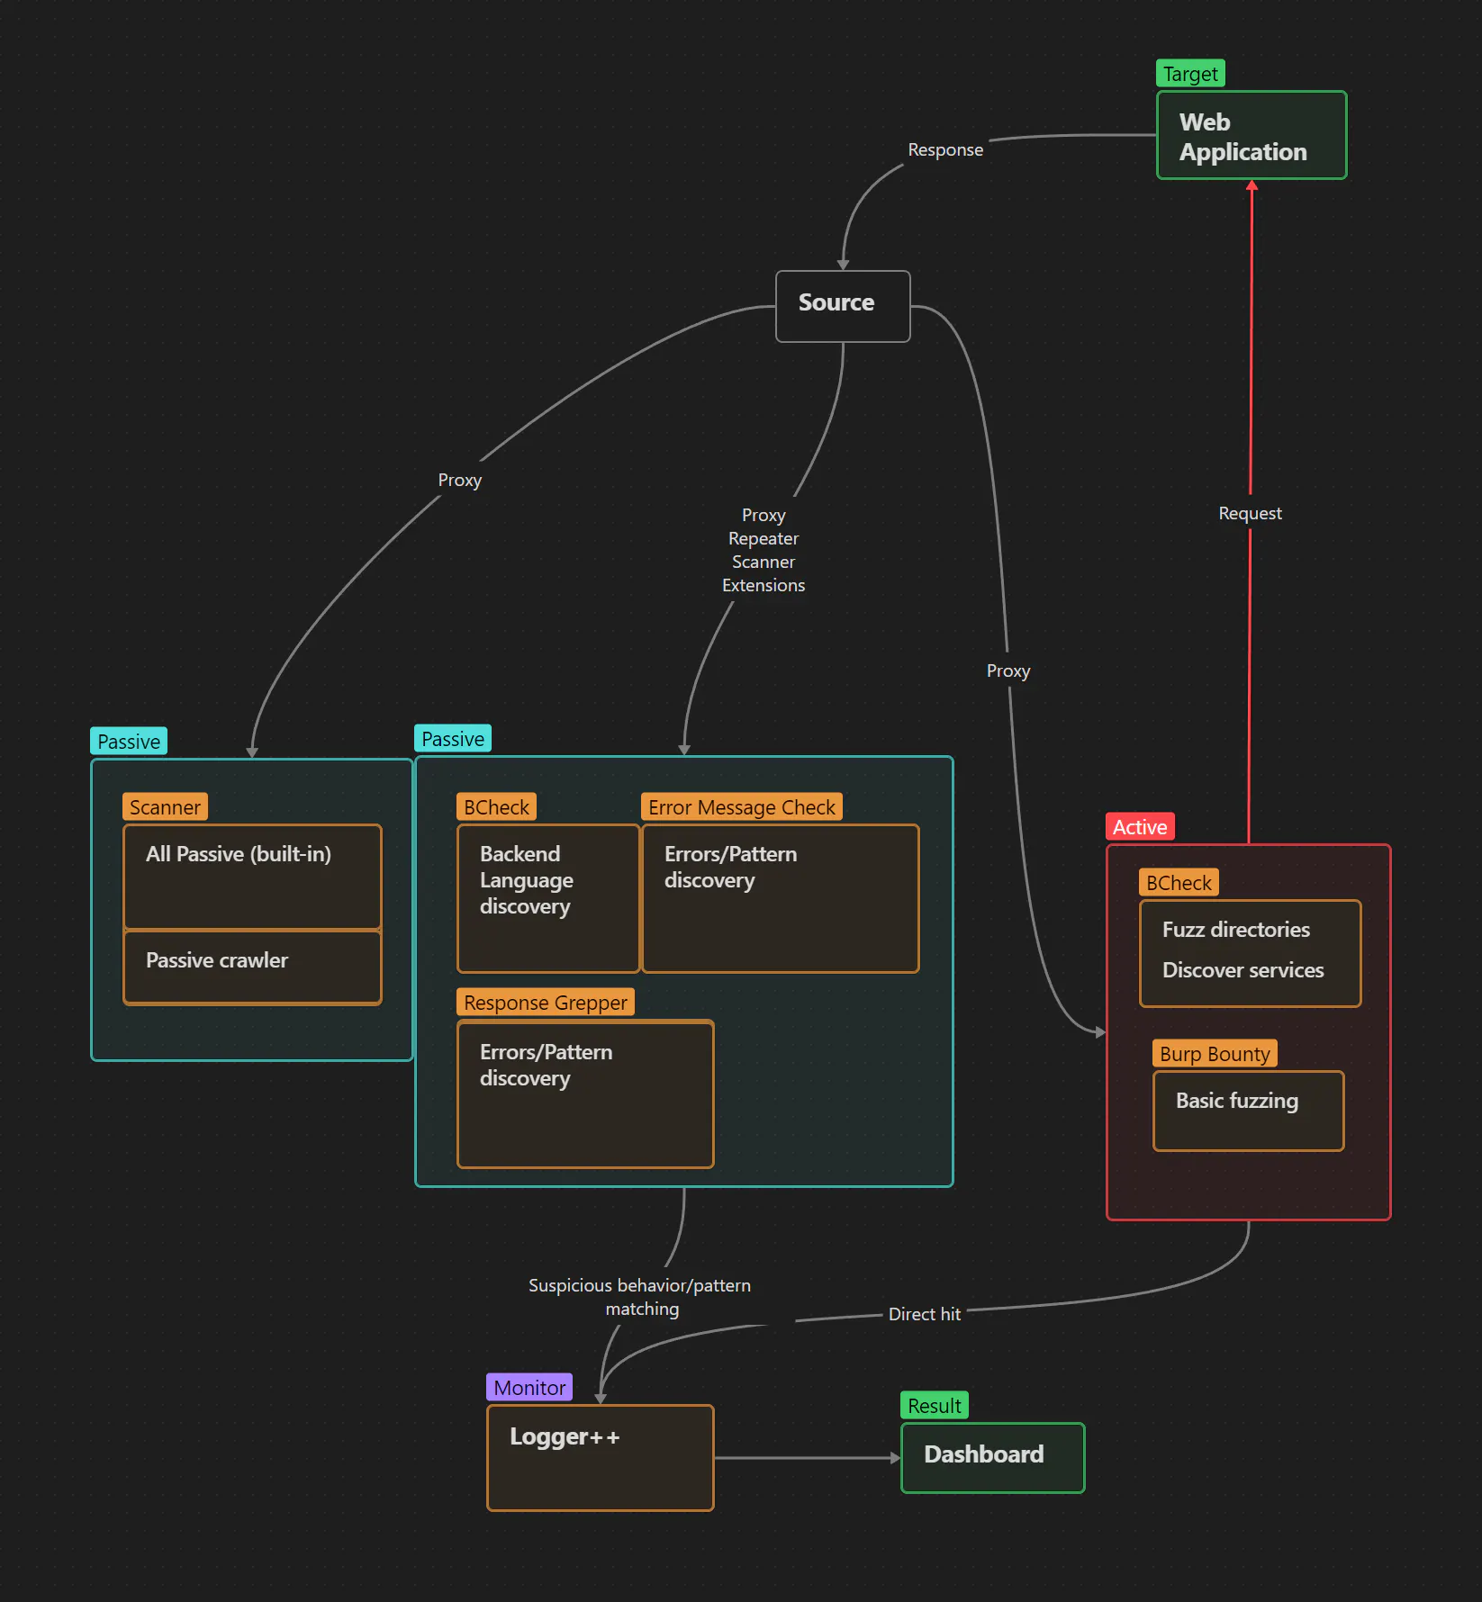Select the Basic fuzzing card
This screenshot has height=1602, width=1482.
coord(1248,1111)
